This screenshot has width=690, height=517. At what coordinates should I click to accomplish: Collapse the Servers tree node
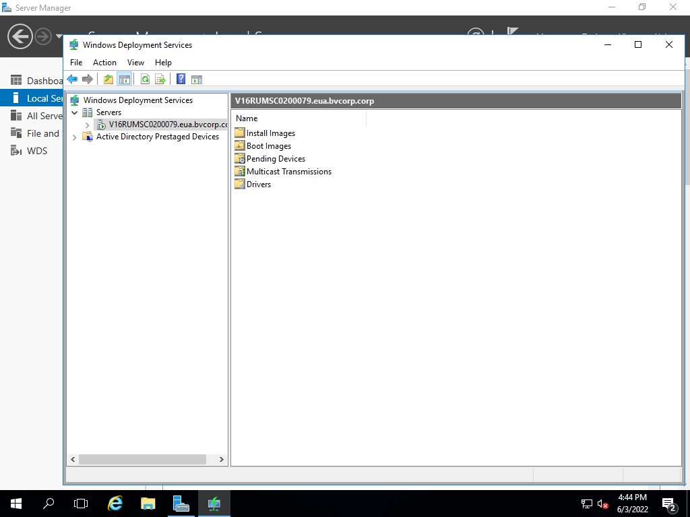75,112
